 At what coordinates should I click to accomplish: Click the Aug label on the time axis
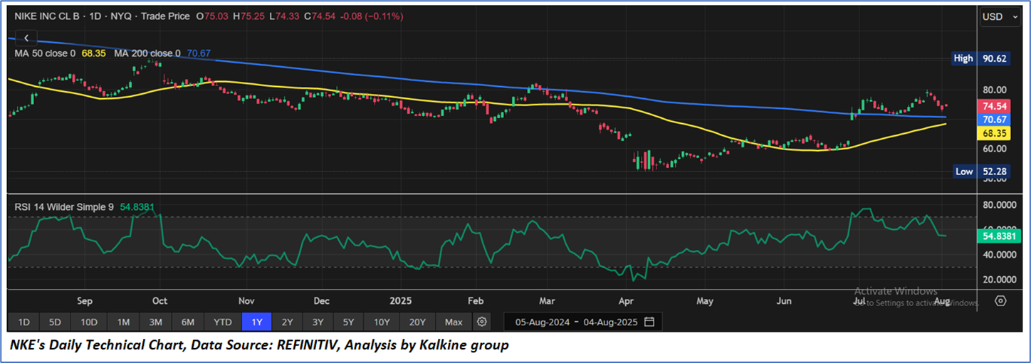click(x=941, y=300)
